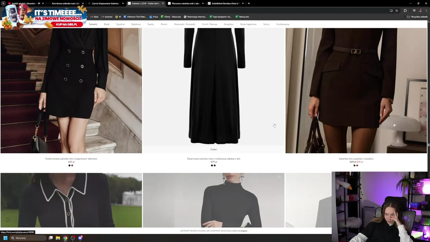This screenshot has height=242, width=430.
Task: Open the black knit maxi dress photo
Action: (214, 87)
